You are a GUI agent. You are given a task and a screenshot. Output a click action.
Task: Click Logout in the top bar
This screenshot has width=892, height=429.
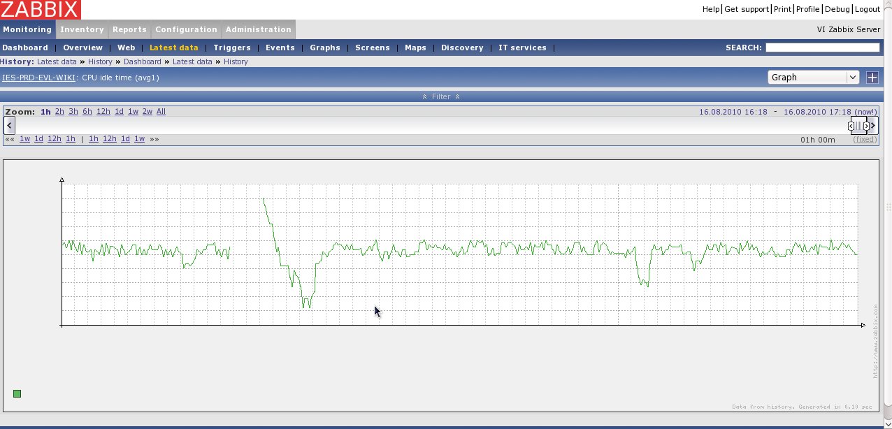(867, 9)
